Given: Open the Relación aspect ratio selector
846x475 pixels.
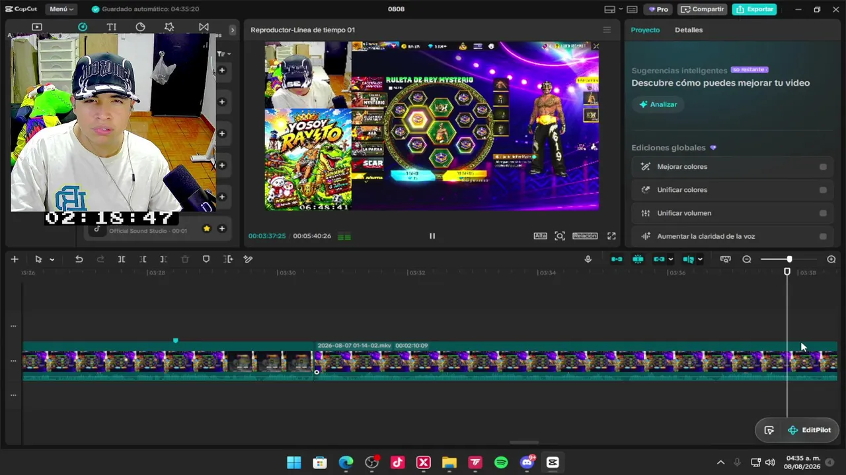Looking at the screenshot, I should [x=585, y=236].
